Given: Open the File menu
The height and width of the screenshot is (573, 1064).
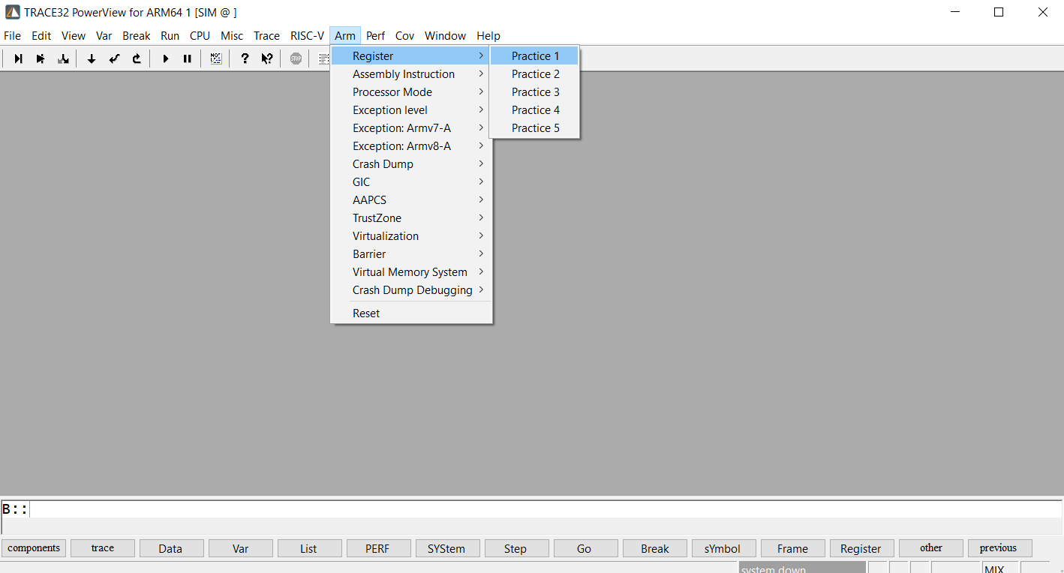Looking at the screenshot, I should click(x=12, y=36).
